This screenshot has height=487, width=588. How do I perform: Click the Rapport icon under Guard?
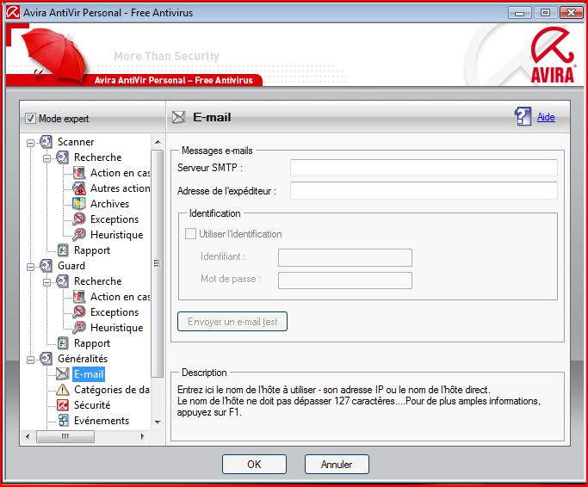point(63,343)
